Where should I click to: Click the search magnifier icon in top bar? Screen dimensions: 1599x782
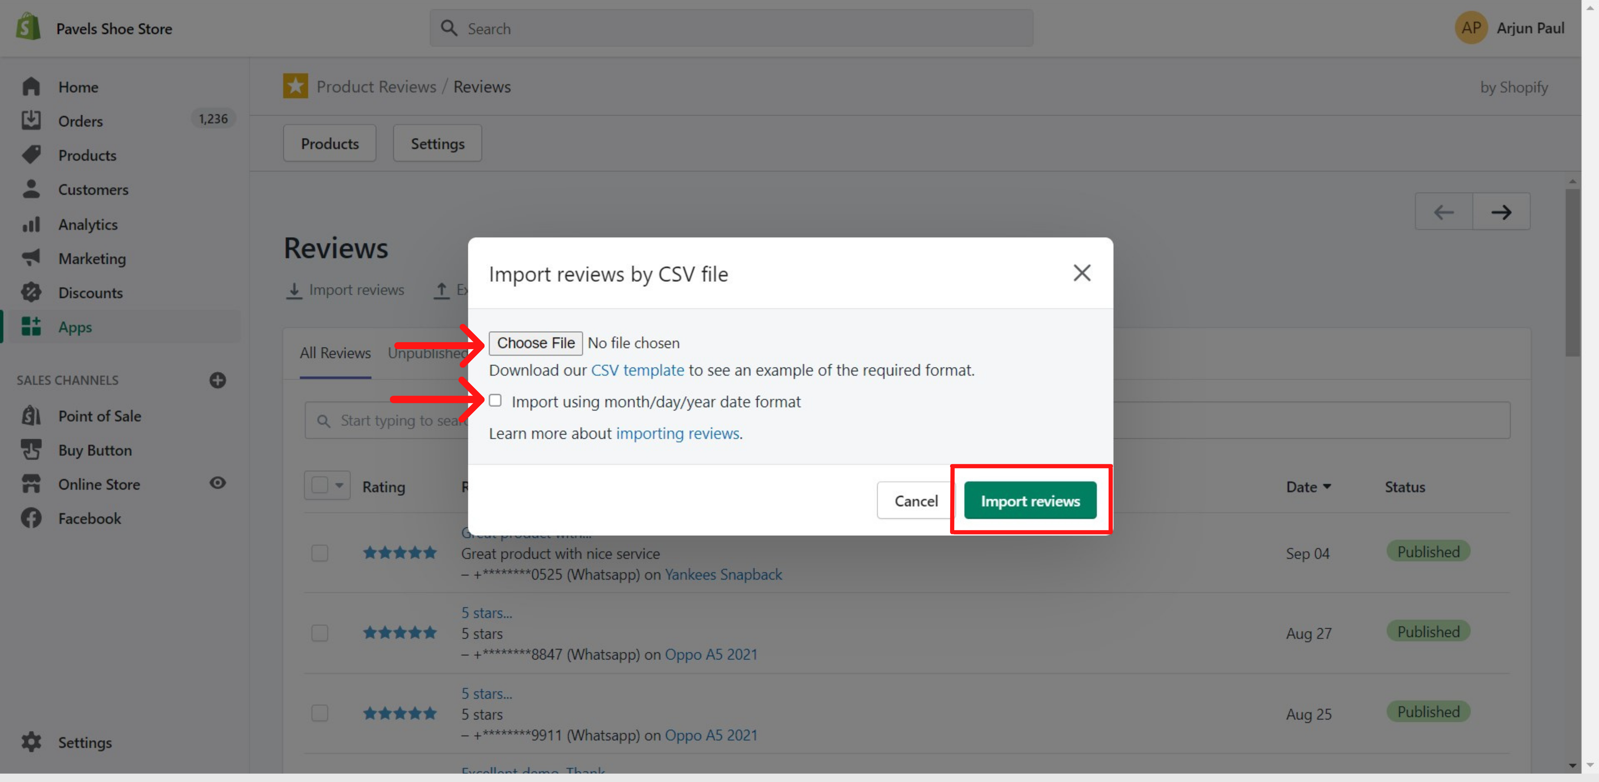point(449,28)
